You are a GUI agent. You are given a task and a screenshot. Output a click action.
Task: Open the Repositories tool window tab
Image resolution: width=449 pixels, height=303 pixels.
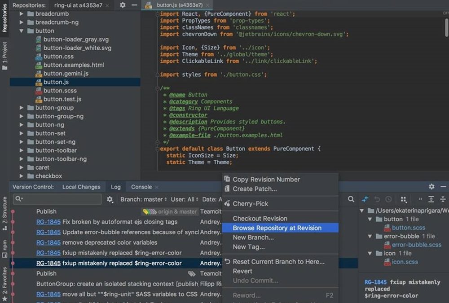pyautogui.click(x=4, y=18)
